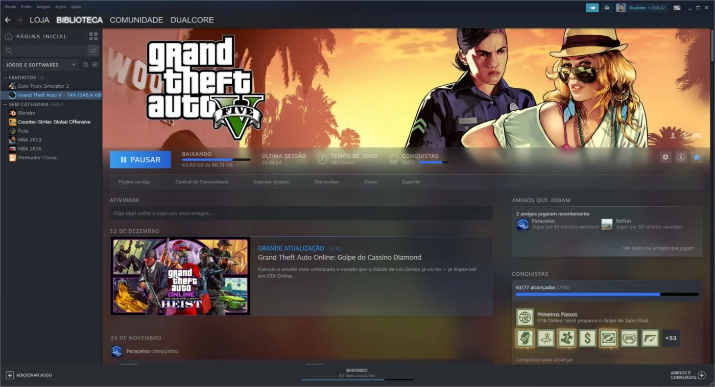Open the Amigos menu
Screen dimensions: 715x387
click(x=43, y=7)
